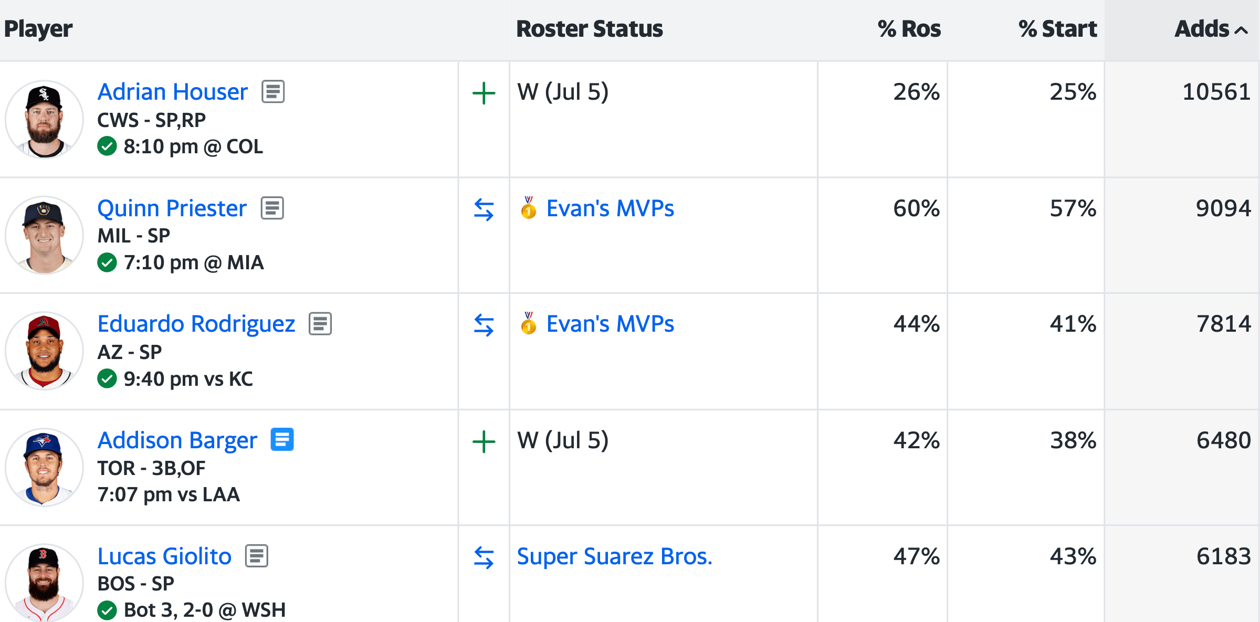The height and width of the screenshot is (622, 1260).
Task: Open Super Suarez Bros. team link
Action: pos(614,556)
